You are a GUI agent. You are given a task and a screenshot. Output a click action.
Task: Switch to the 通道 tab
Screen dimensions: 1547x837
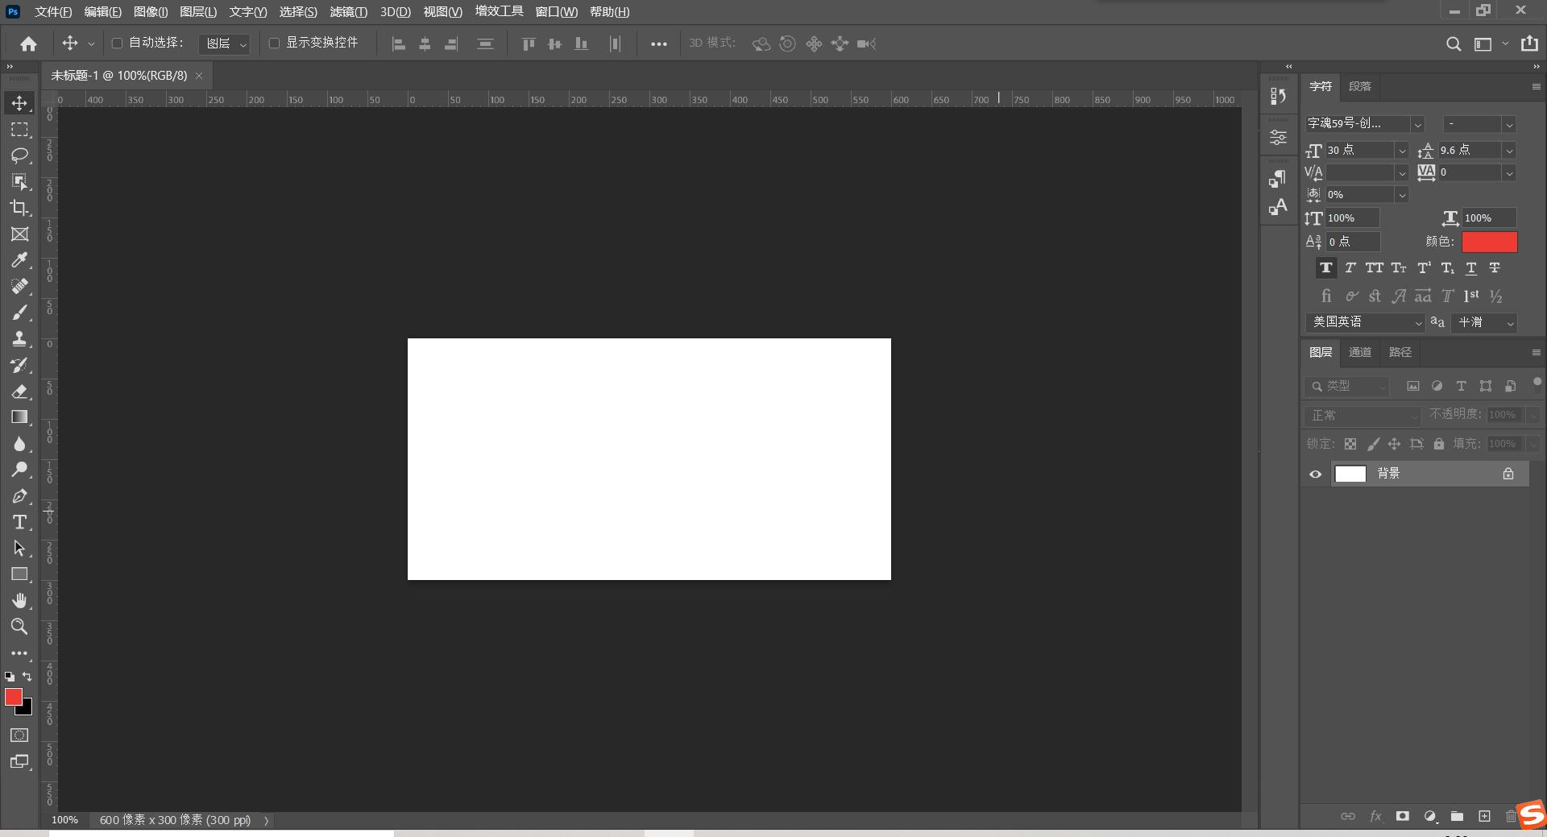click(x=1360, y=352)
